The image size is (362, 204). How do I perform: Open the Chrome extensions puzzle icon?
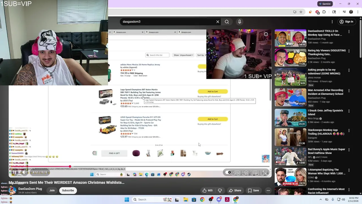coord(324,12)
